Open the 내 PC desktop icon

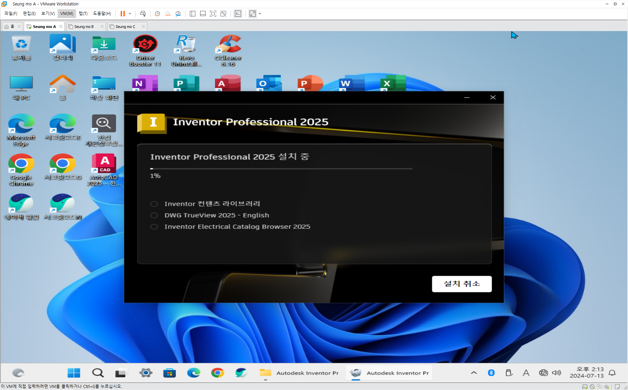pyautogui.click(x=21, y=88)
